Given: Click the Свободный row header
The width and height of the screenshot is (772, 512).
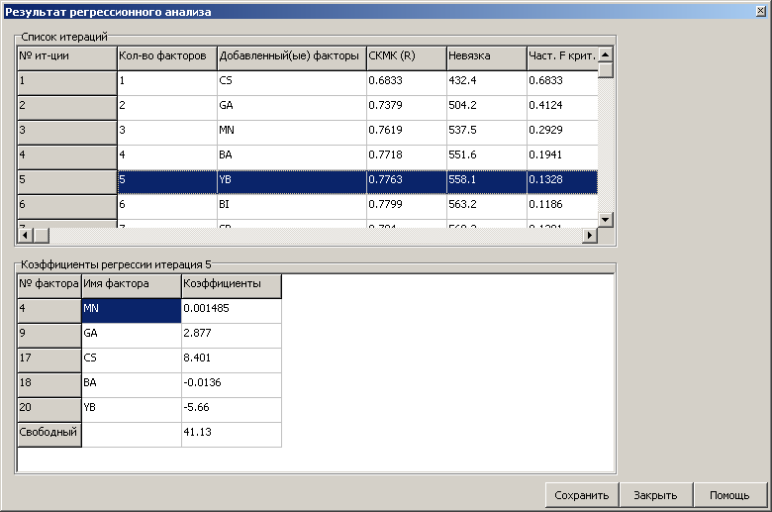Looking at the screenshot, I should pos(49,435).
